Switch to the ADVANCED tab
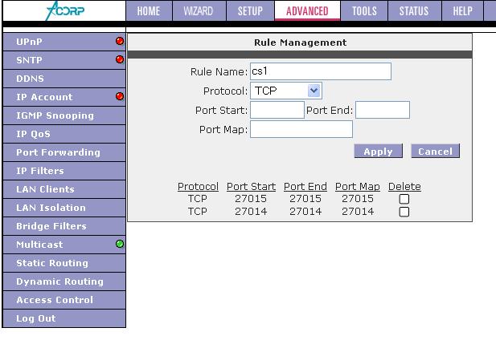This screenshot has height=340, width=496. (307, 11)
